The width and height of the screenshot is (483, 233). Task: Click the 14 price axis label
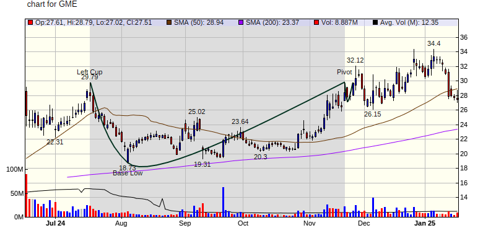tap(464, 197)
